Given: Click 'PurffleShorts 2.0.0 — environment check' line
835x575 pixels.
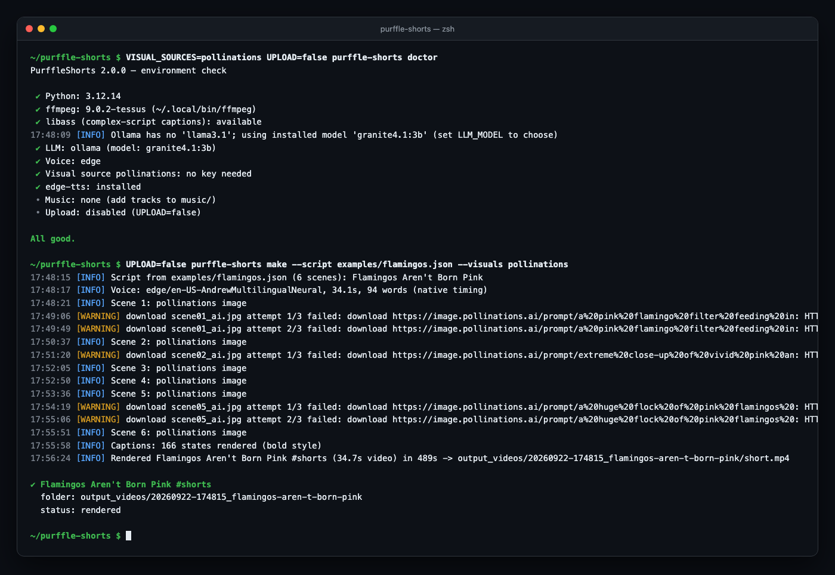Looking at the screenshot, I should [x=128, y=70].
